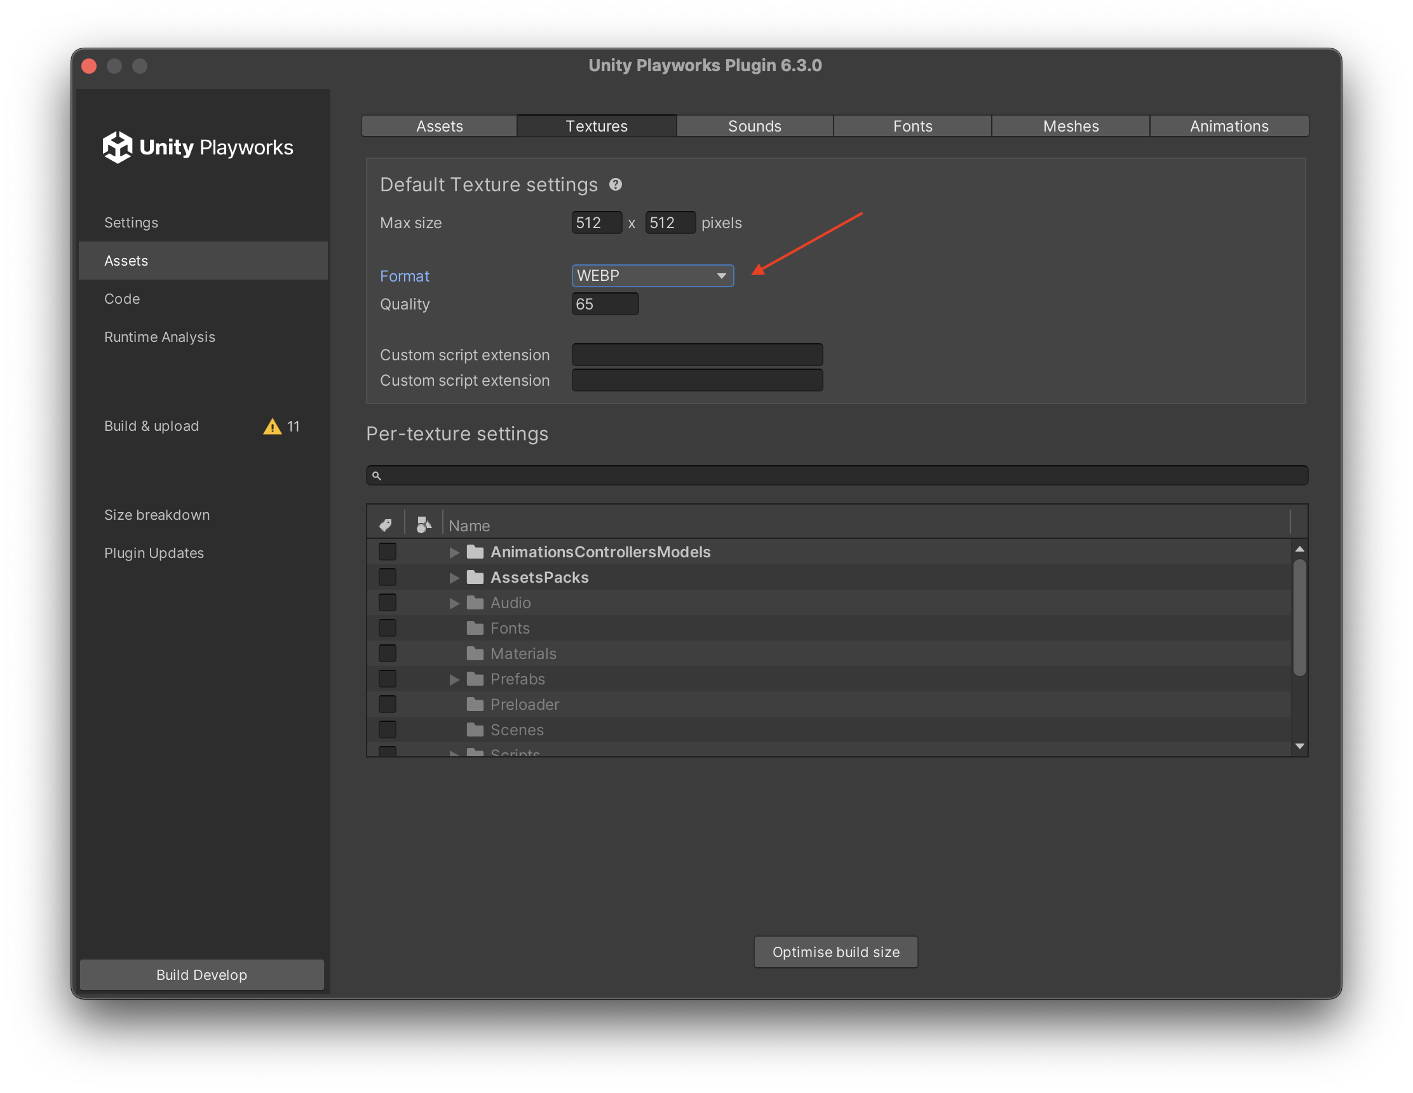Open Plugin Updates in sidebar

[x=203, y=553]
